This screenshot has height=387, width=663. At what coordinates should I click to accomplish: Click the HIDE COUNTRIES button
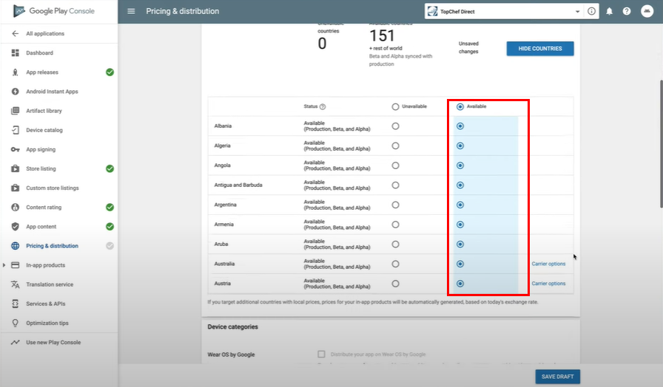(x=540, y=49)
